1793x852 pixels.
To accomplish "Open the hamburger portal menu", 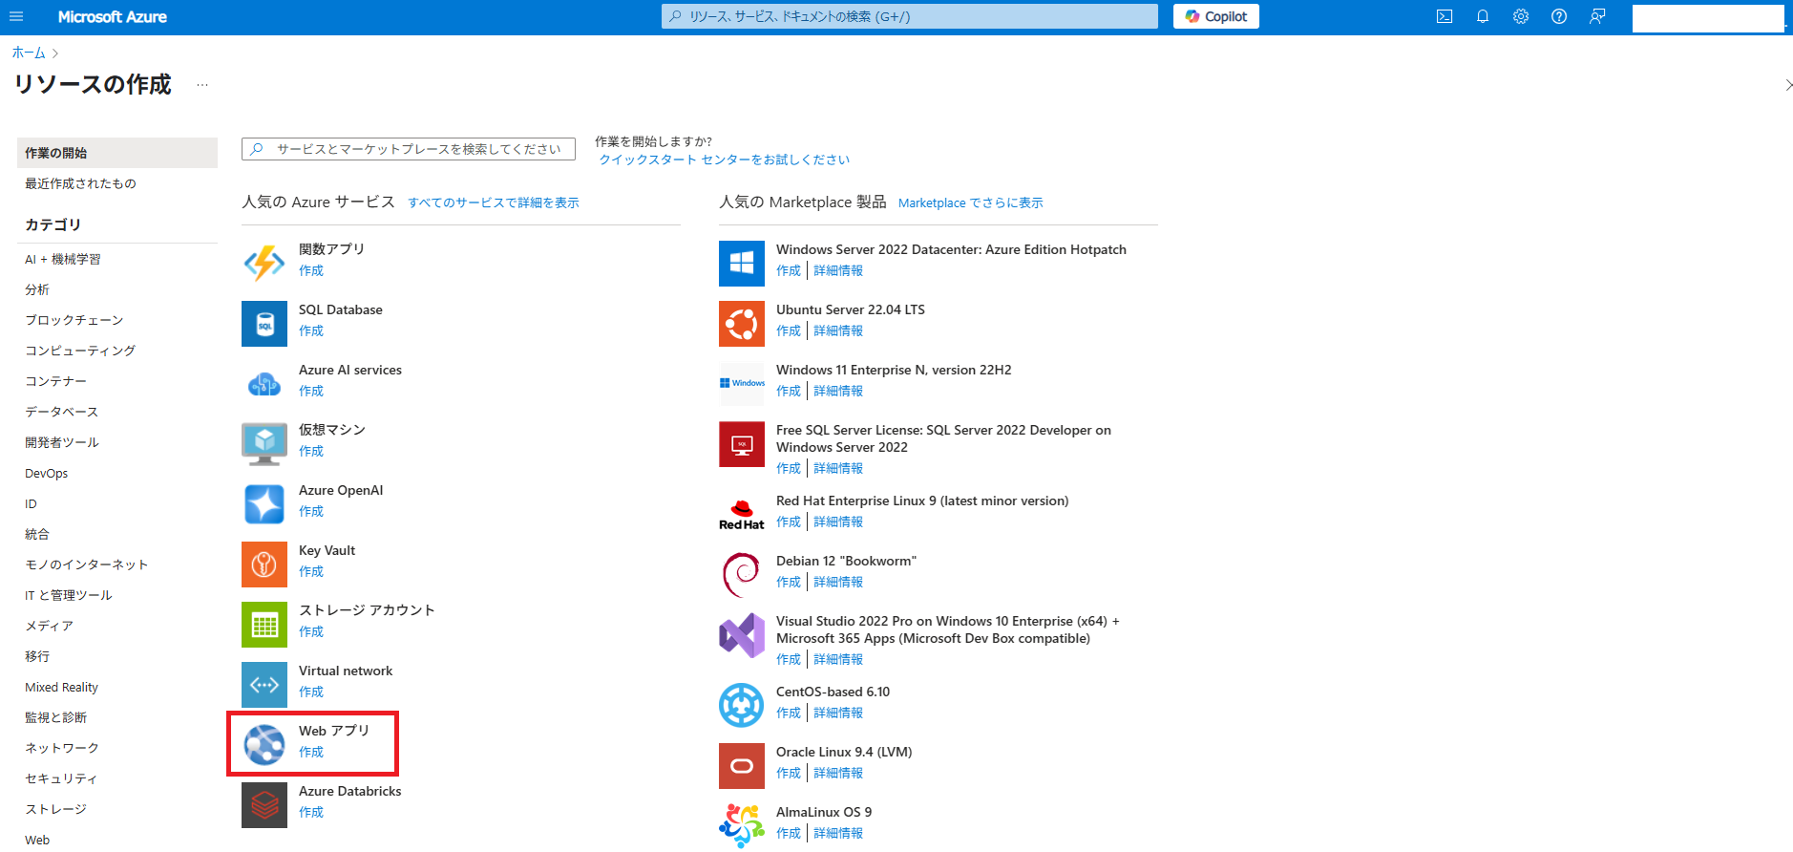I will click(16, 16).
